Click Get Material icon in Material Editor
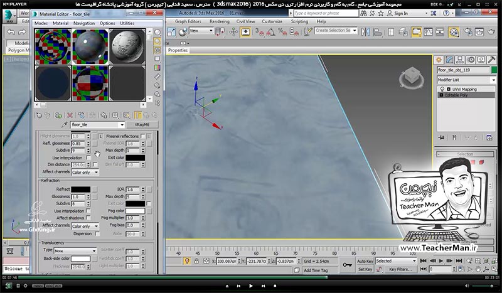This screenshot has width=502, height=293. [x=39, y=115]
